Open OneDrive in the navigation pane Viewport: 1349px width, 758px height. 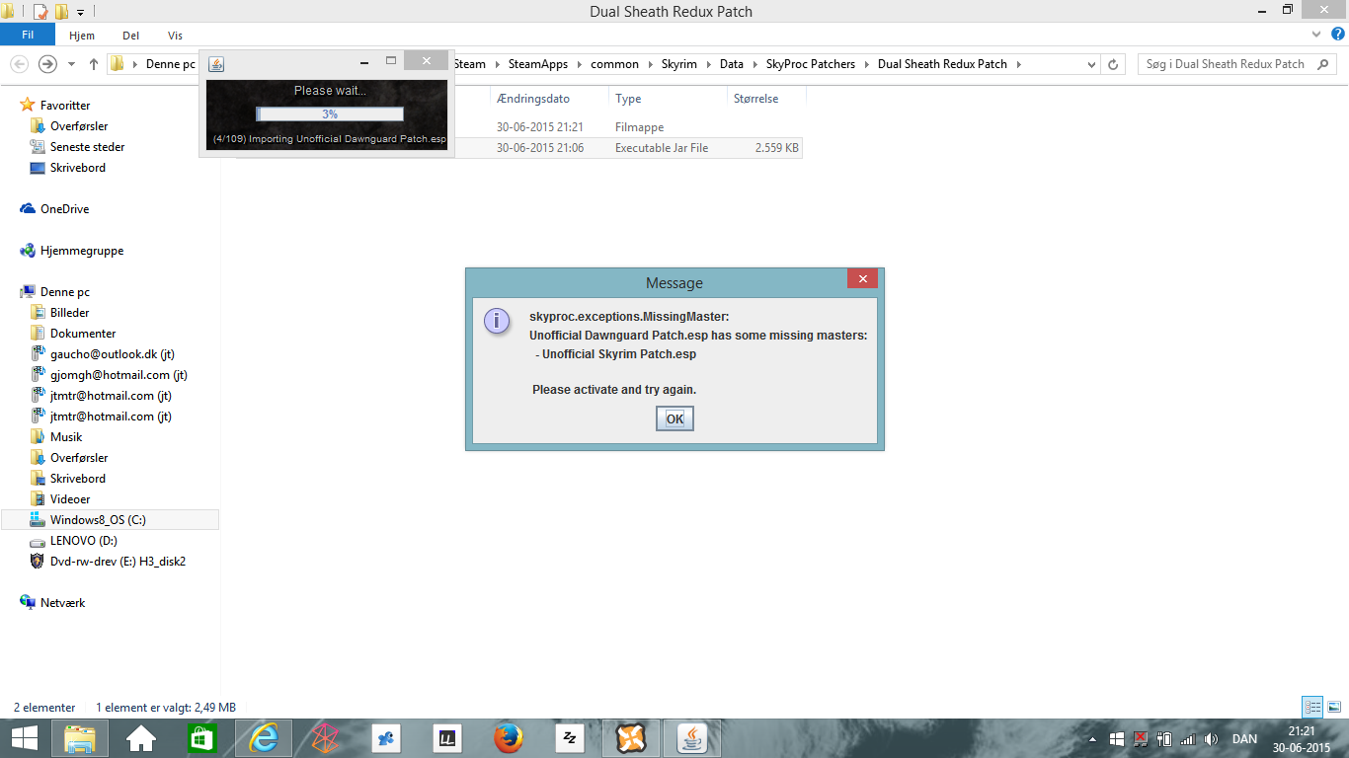click(x=64, y=209)
